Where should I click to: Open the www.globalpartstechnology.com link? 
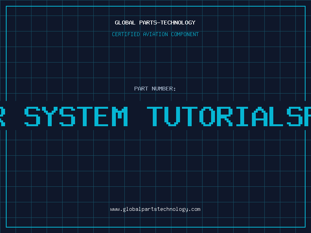[155, 209]
